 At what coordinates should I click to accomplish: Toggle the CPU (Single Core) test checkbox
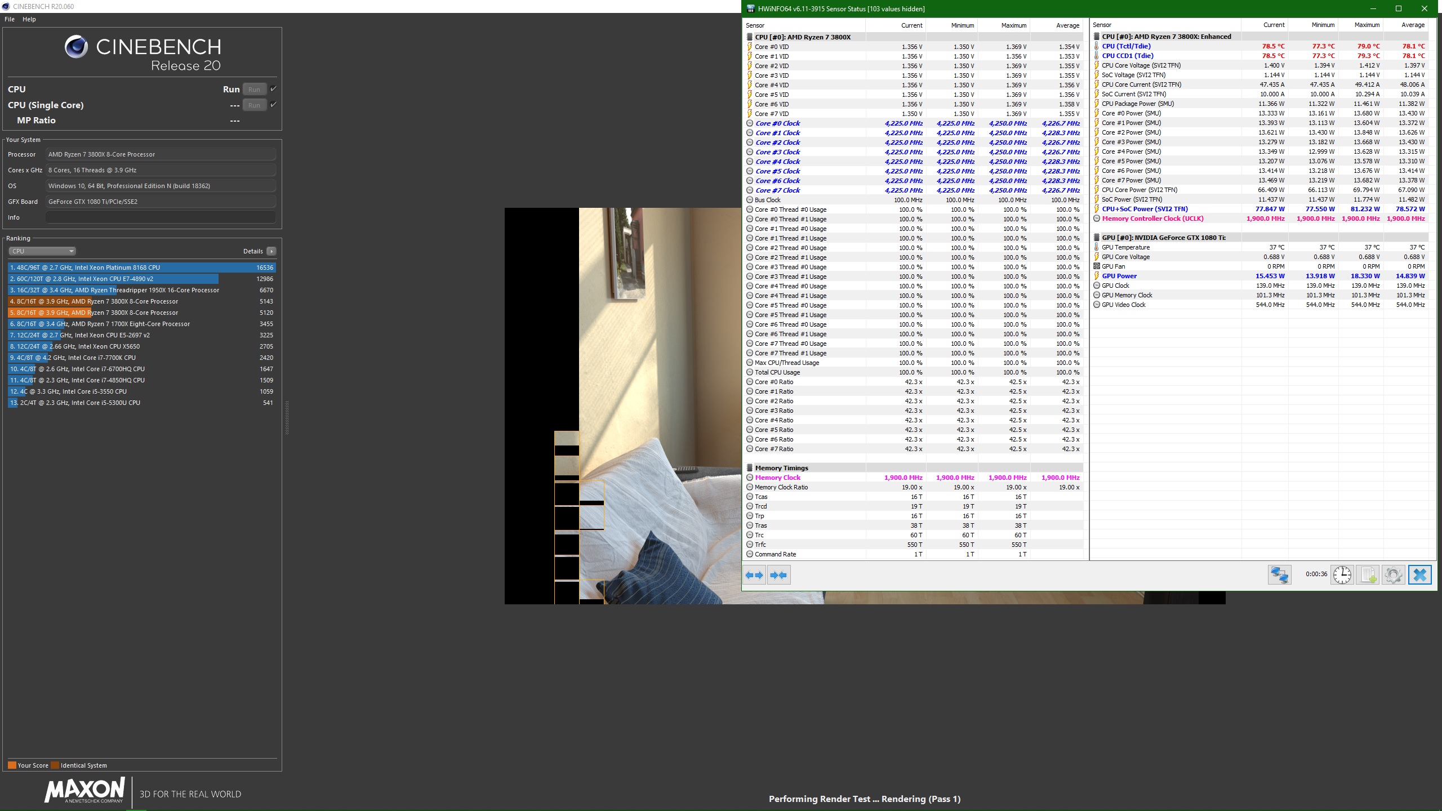273,105
